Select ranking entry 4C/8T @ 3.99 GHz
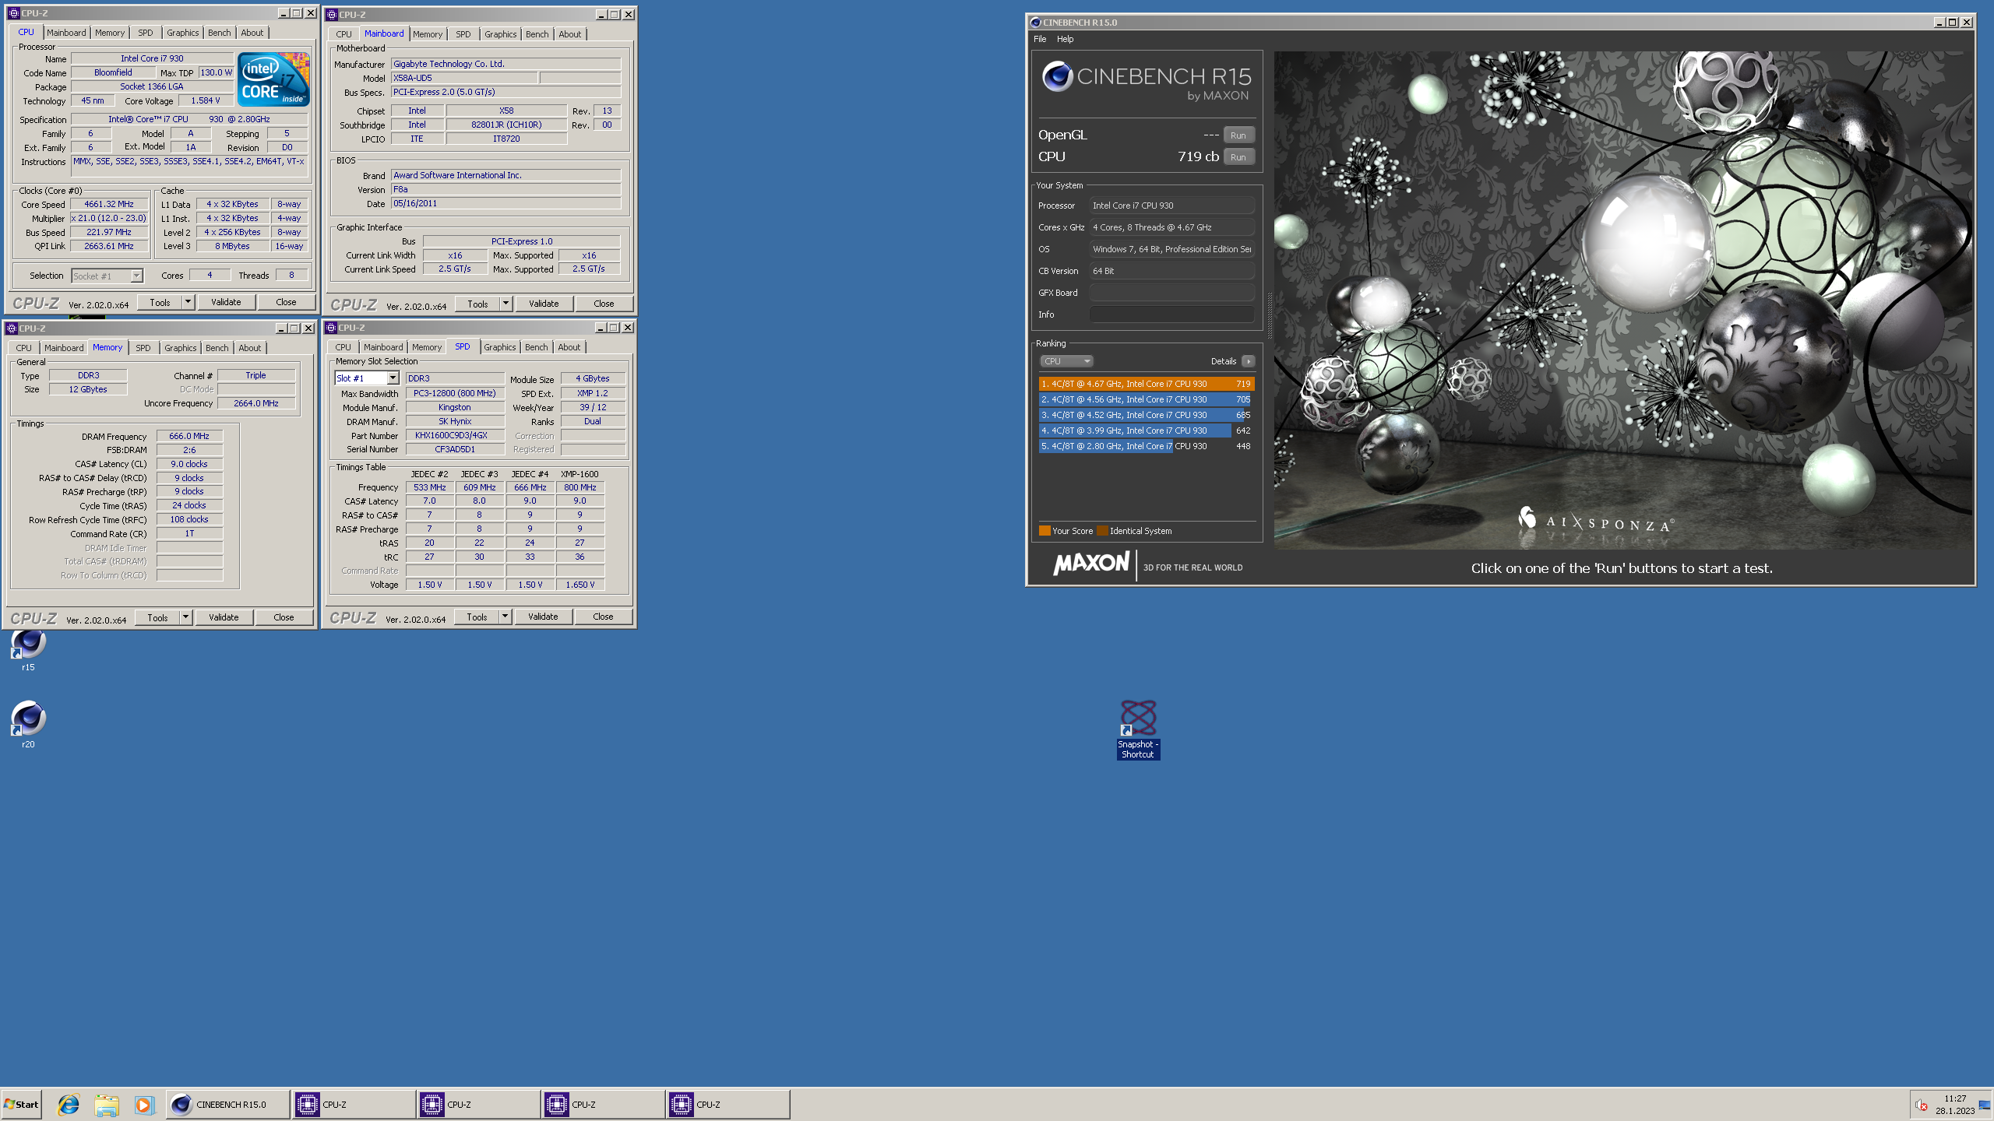The image size is (1994, 1121). 1146,430
